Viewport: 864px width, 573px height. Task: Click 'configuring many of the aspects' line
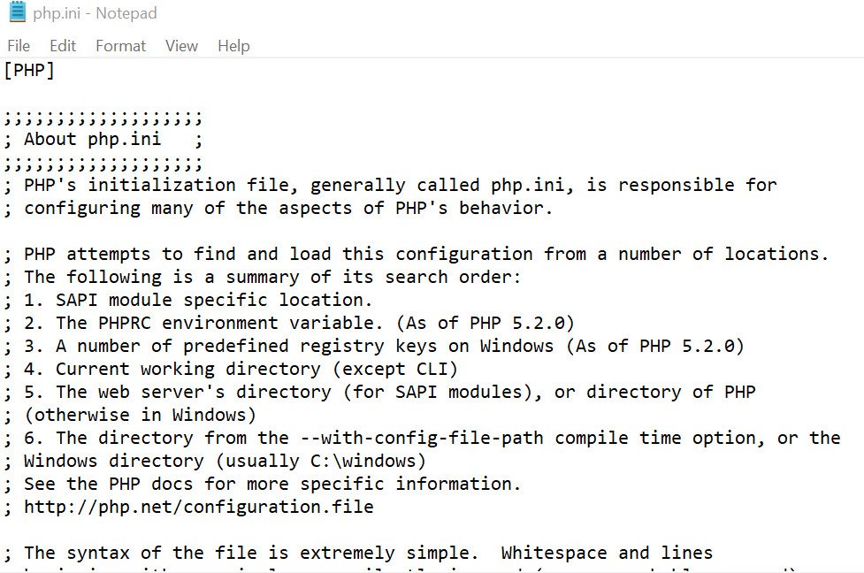click(187, 209)
